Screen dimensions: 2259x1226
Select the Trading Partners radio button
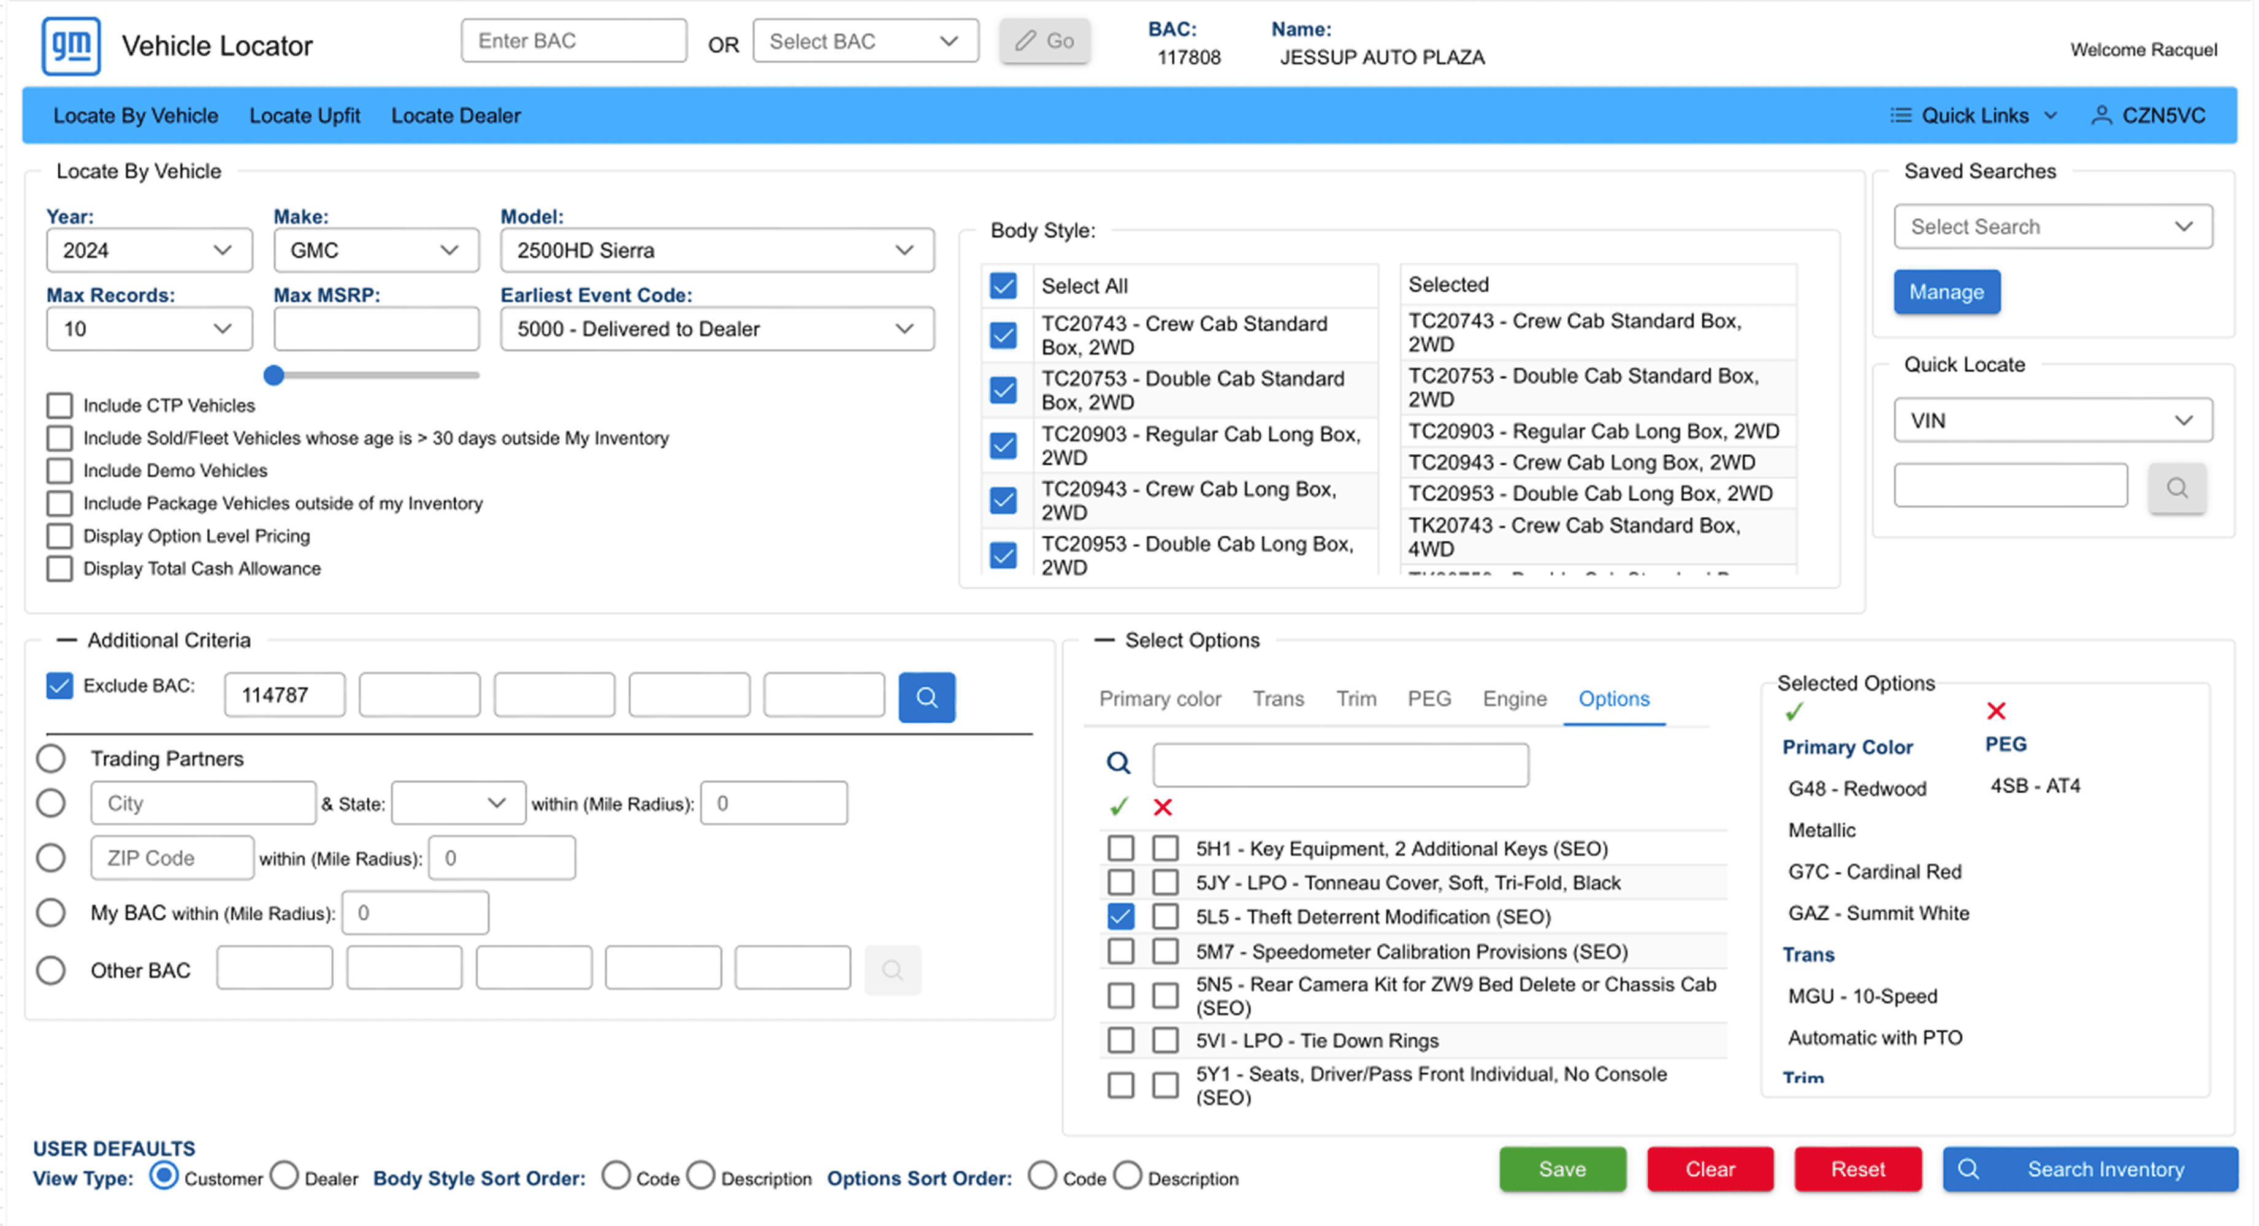51,758
